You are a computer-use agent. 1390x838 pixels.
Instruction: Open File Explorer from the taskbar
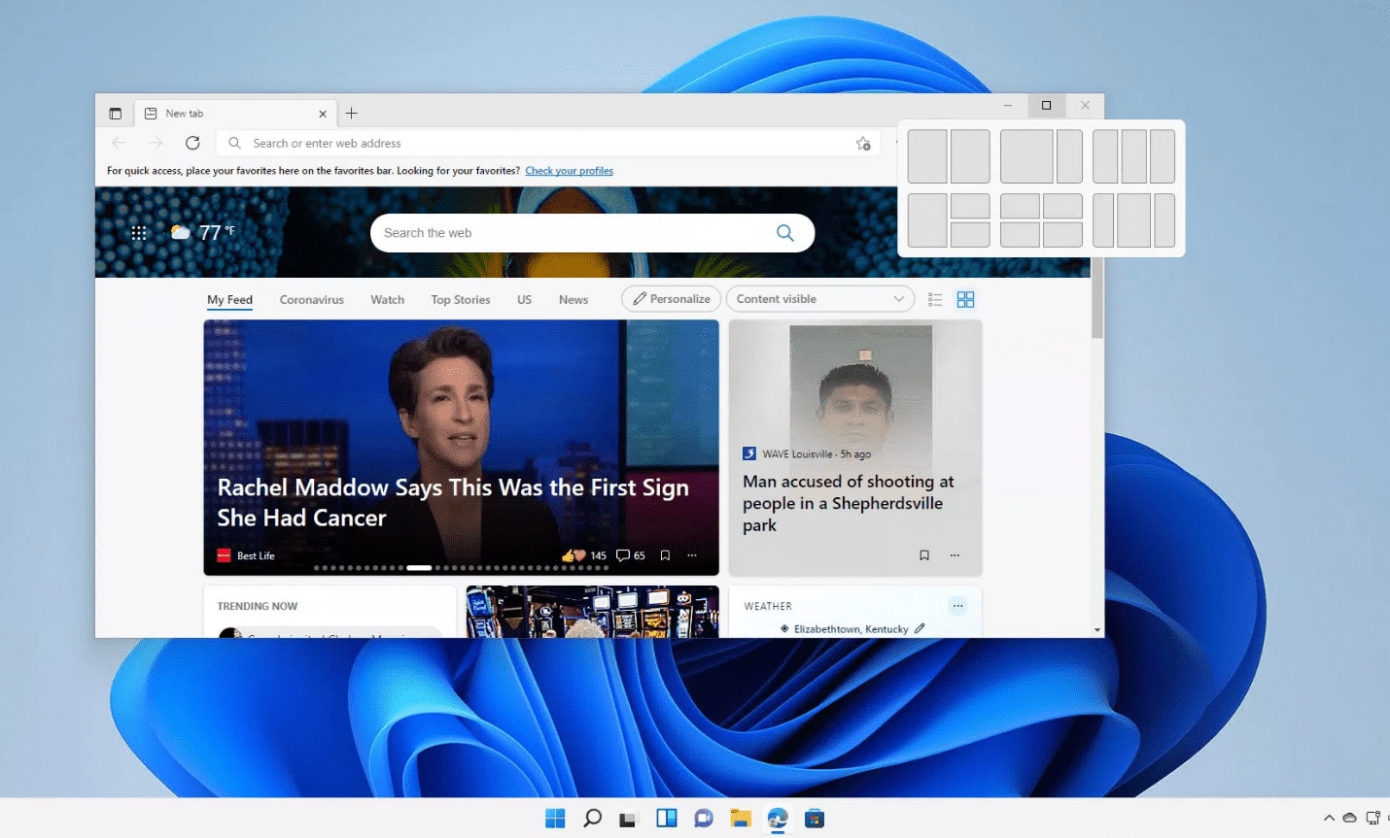point(741,819)
